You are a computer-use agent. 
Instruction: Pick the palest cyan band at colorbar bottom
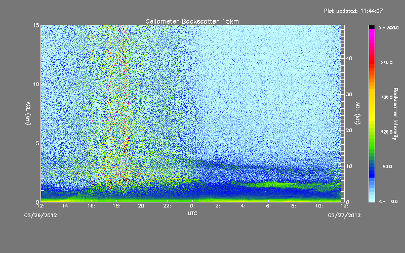tap(372, 200)
